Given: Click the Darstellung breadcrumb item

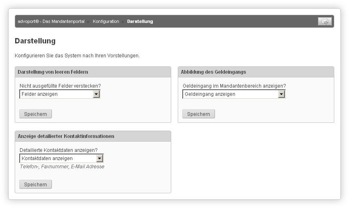Looking at the screenshot, I should click(140, 21).
